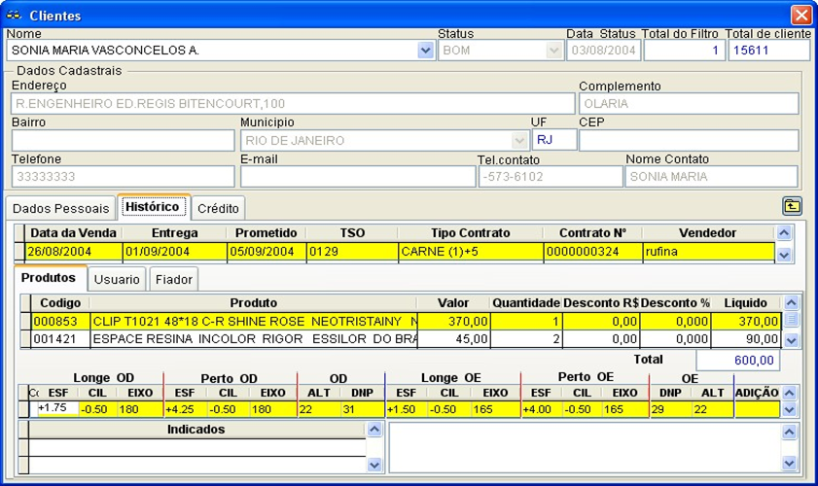
Task: Click the UF field showing RJ
Action: click(554, 140)
